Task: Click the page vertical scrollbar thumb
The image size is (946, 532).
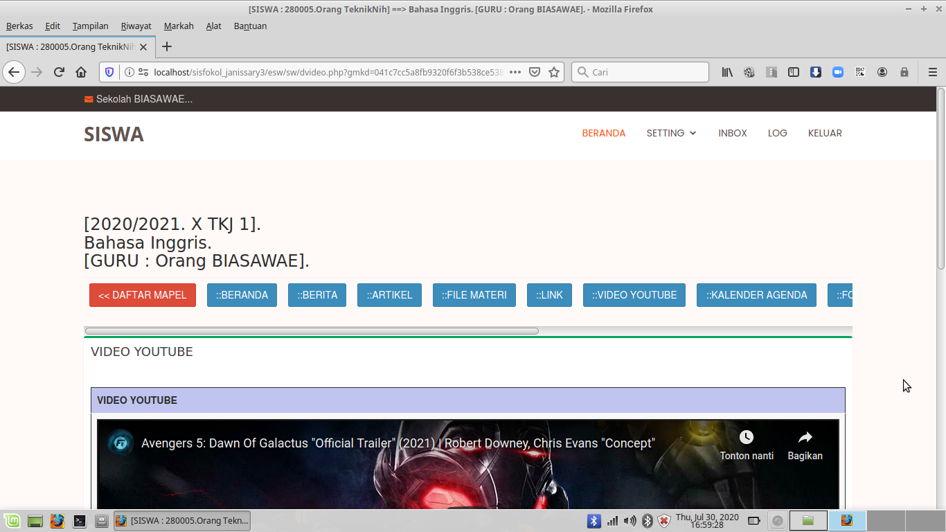Action: 941,179
